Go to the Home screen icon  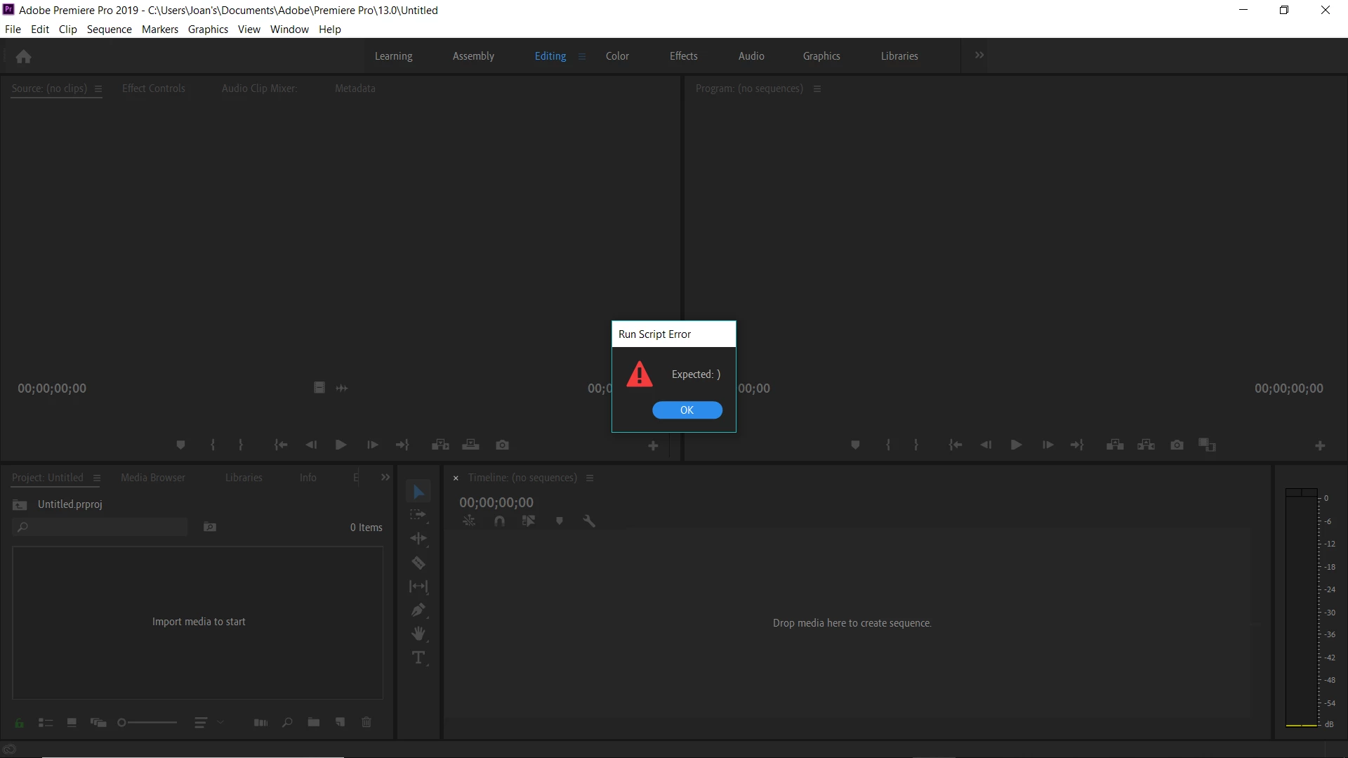23,56
